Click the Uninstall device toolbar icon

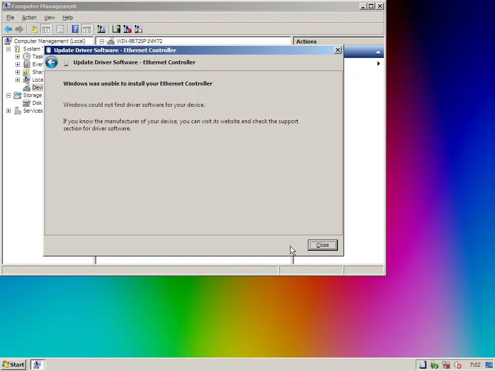click(x=128, y=29)
